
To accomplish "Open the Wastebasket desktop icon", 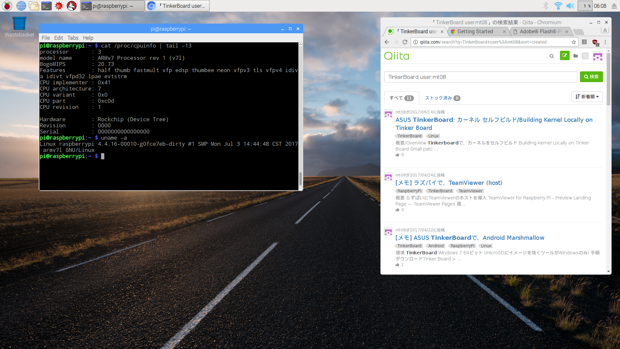I will (19, 27).
